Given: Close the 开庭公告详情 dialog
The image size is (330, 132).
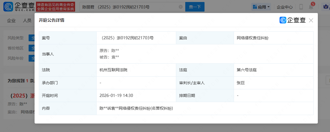Looking at the screenshot, I should point(311,20).
